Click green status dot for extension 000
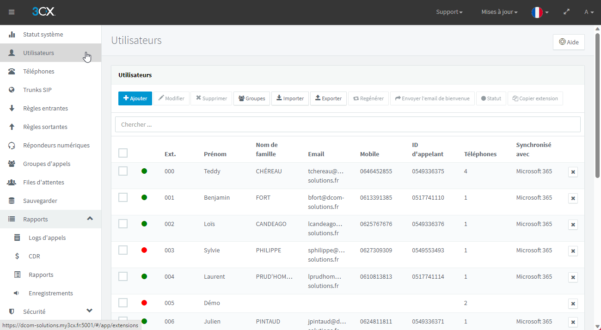This screenshot has width=601, height=330. coord(144,171)
